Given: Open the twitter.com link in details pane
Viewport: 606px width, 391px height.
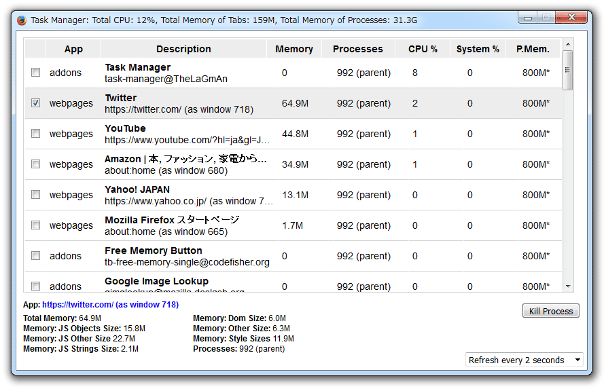Looking at the screenshot, I should tap(110, 305).
